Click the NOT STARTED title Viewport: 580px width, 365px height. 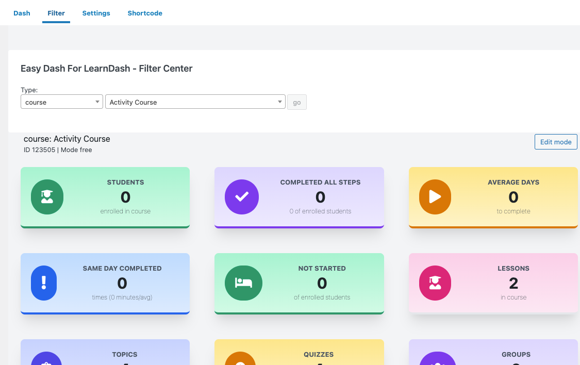[322, 269]
